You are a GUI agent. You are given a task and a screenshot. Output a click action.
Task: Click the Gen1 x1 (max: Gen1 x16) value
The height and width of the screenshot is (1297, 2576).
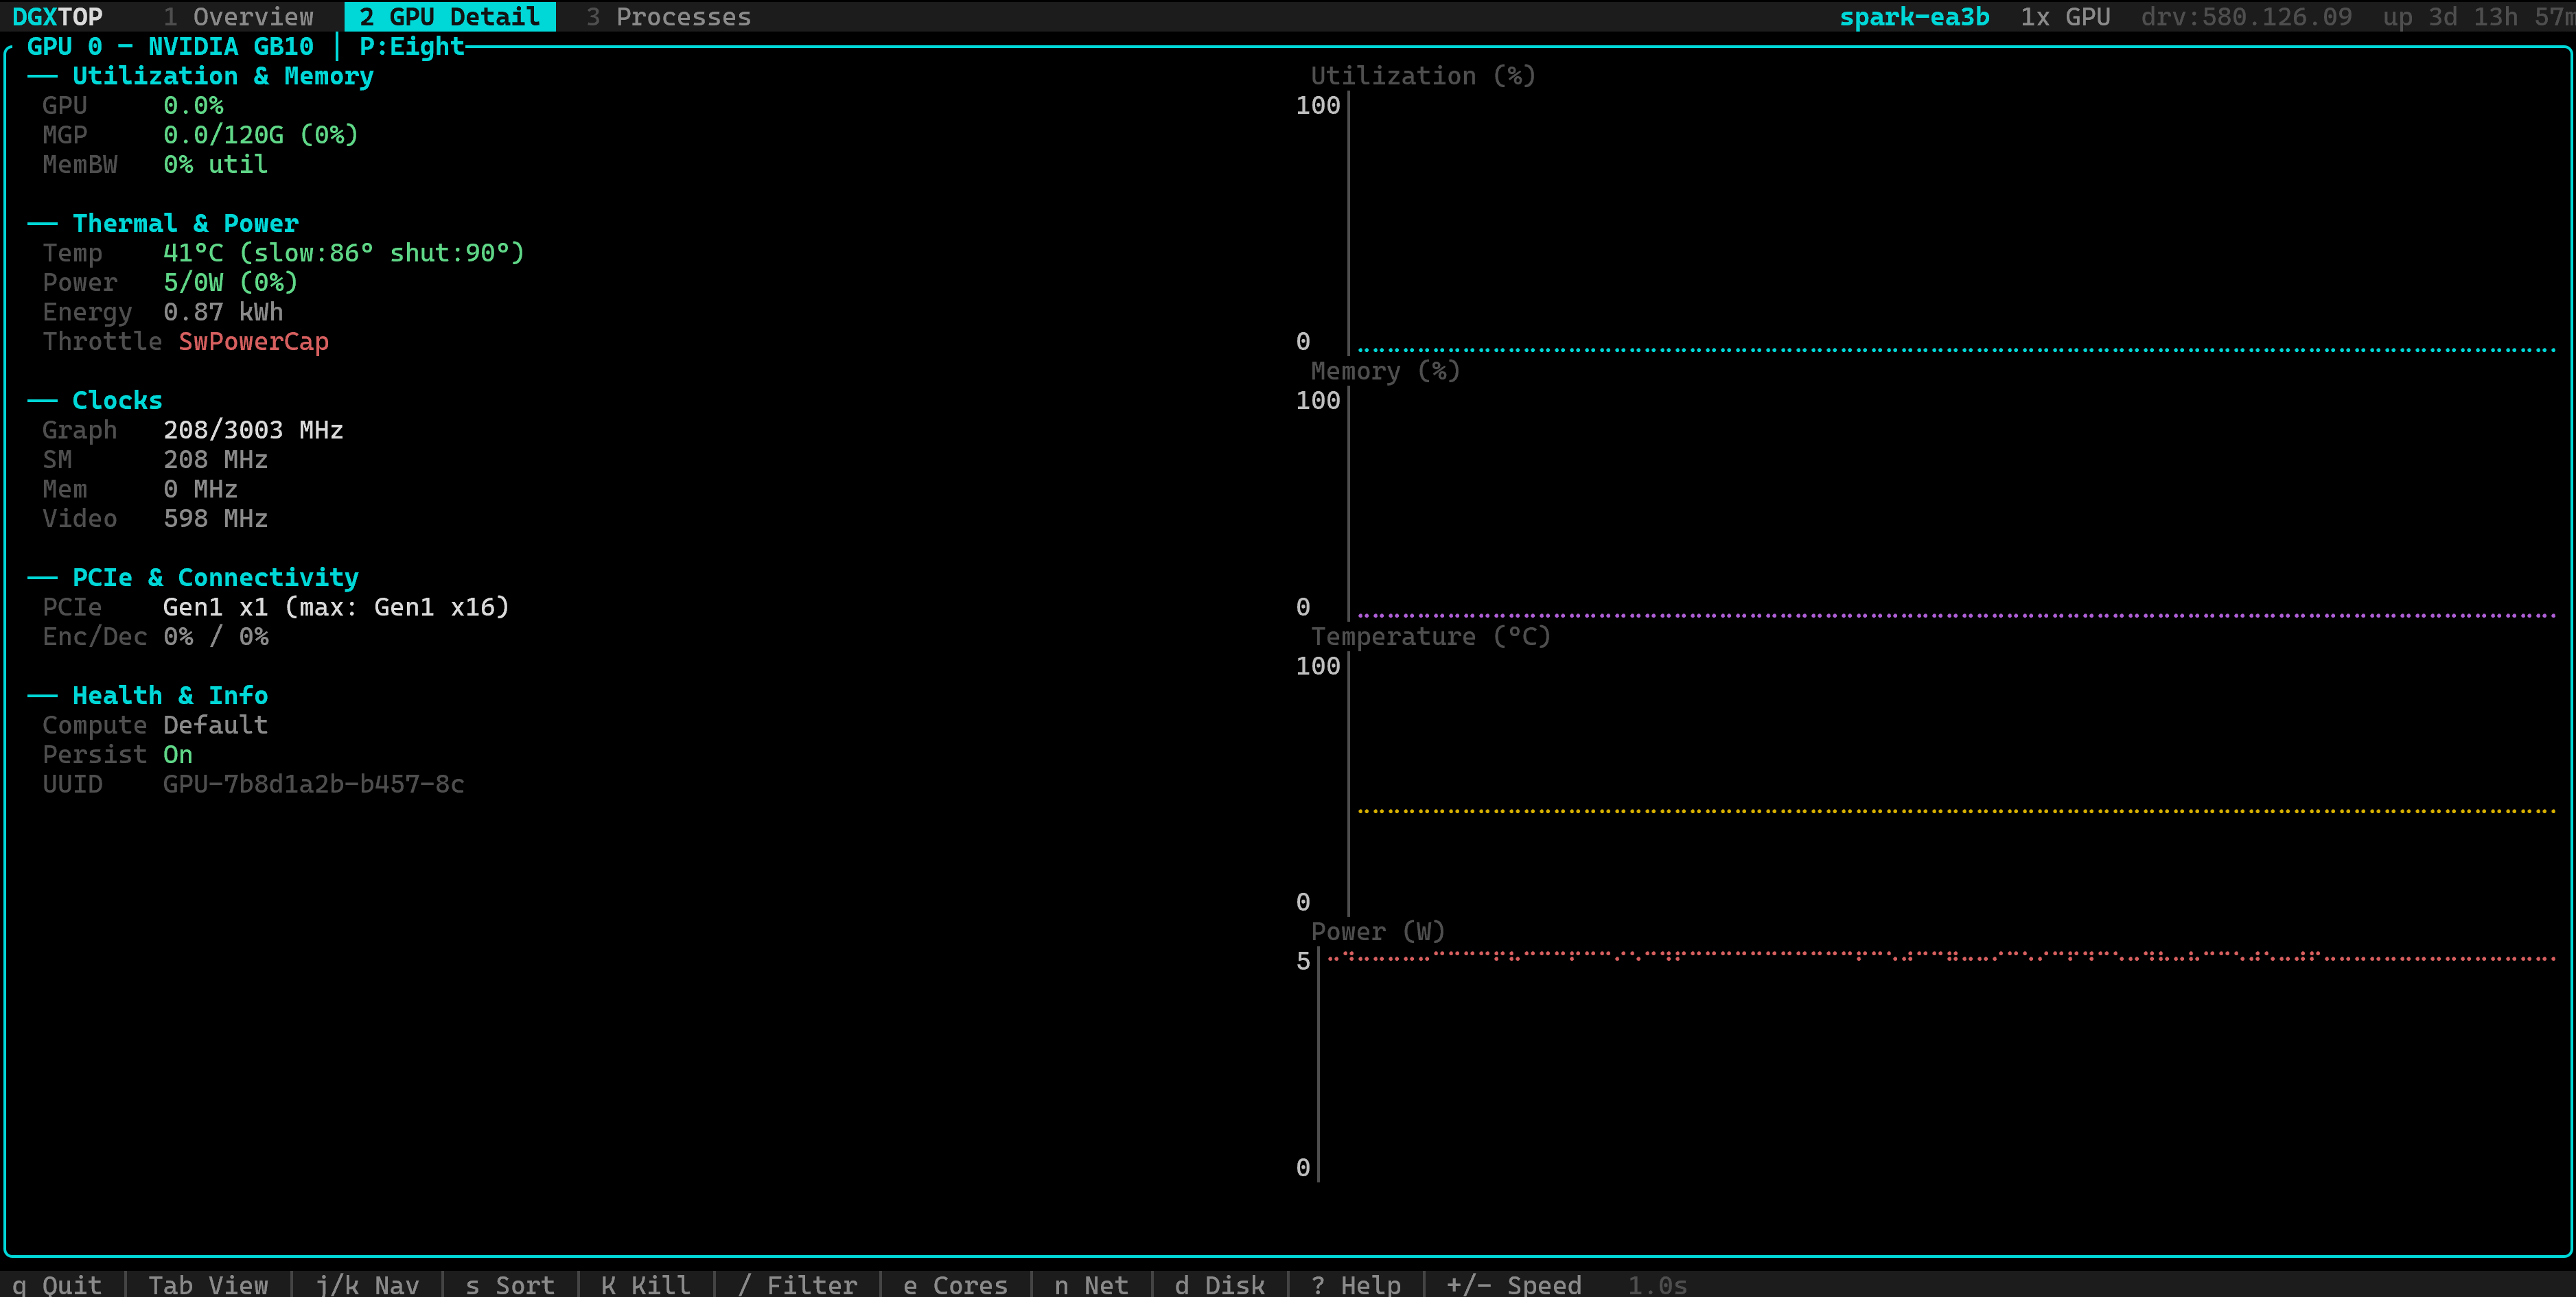pyautogui.click(x=336, y=607)
